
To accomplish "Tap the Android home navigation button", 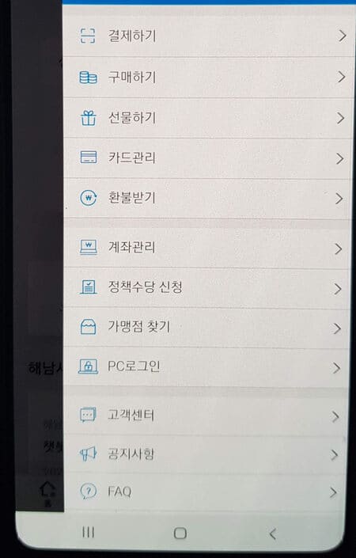I will click(180, 533).
